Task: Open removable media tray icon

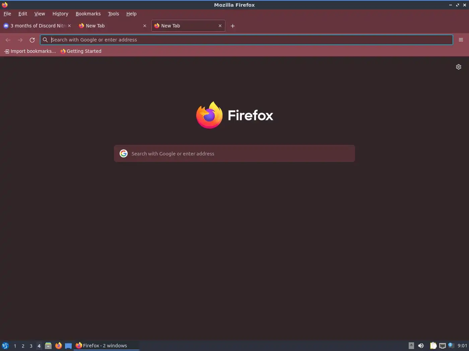Action: pyautogui.click(x=411, y=346)
